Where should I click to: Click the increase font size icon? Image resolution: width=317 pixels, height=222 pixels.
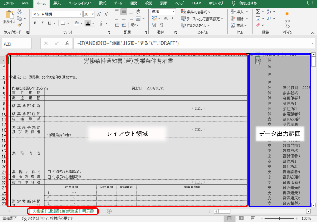click(x=99, y=13)
